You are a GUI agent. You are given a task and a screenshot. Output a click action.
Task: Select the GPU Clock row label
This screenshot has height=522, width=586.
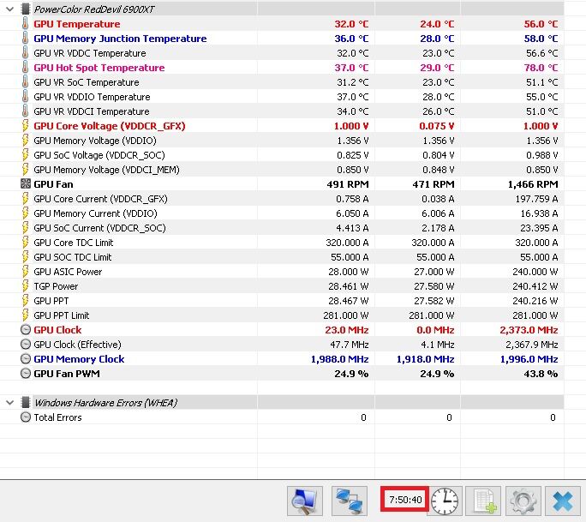pos(57,330)
